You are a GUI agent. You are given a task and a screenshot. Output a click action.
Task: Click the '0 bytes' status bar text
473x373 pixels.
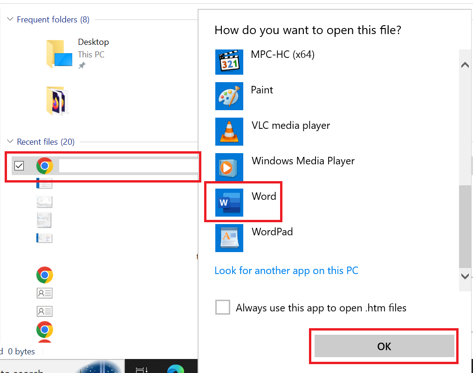coord(21,352)
